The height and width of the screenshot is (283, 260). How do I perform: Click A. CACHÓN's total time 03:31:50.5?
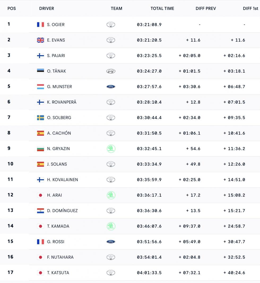click(149, 133)
